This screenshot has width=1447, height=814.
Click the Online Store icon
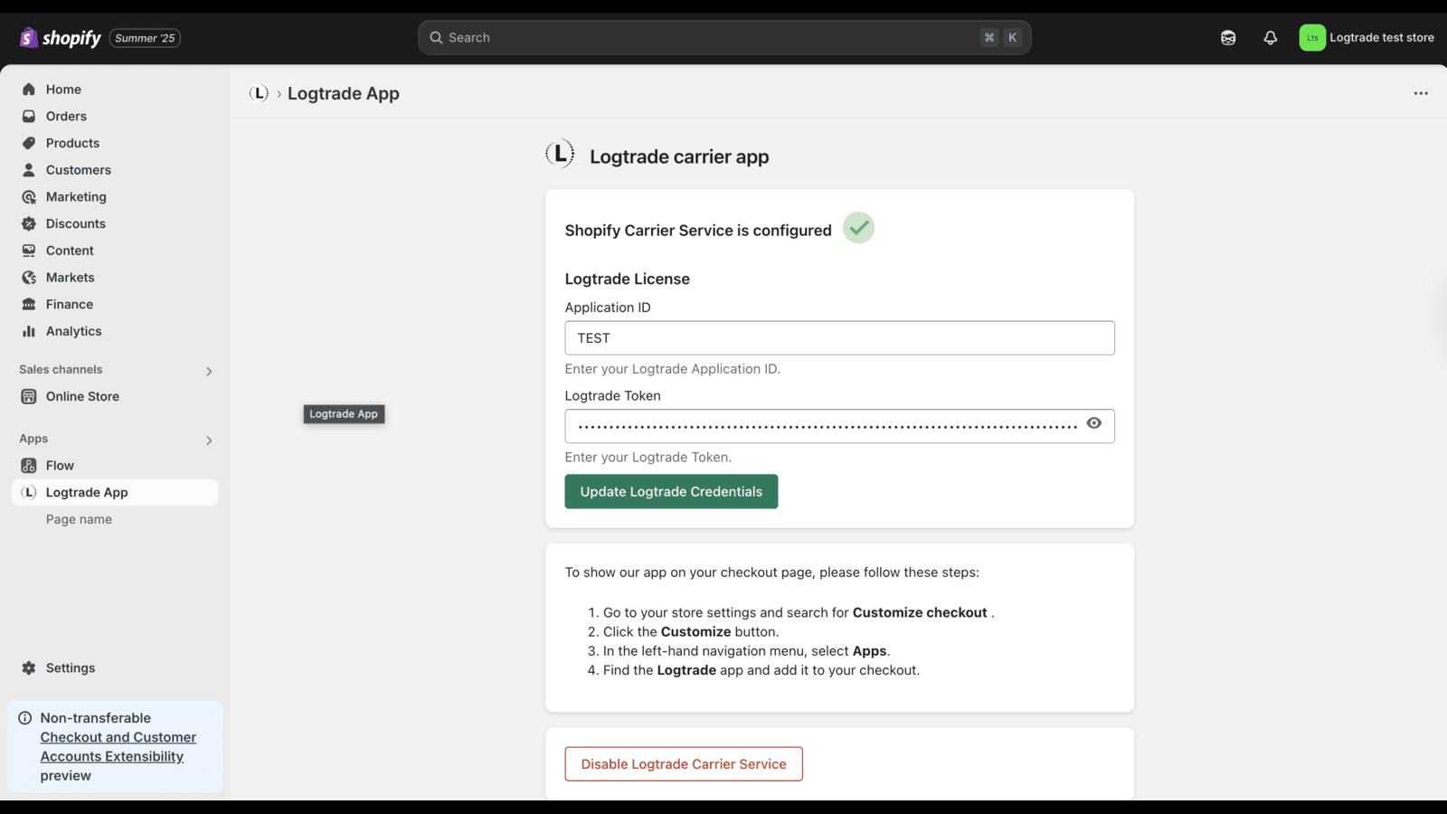[x=29, y=396]
